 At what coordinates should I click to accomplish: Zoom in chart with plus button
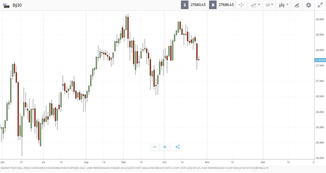click(165, 147)
